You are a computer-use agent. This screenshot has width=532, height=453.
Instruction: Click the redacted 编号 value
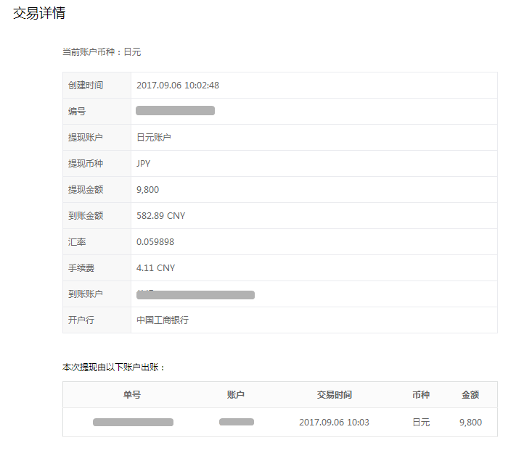click(175, 111)
